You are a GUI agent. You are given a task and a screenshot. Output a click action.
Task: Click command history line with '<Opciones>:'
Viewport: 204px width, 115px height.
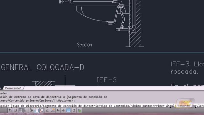pyautogui.click(x=38, y=101)
